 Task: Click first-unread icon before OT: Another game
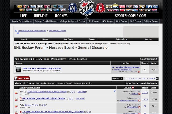tap(21, 98)
